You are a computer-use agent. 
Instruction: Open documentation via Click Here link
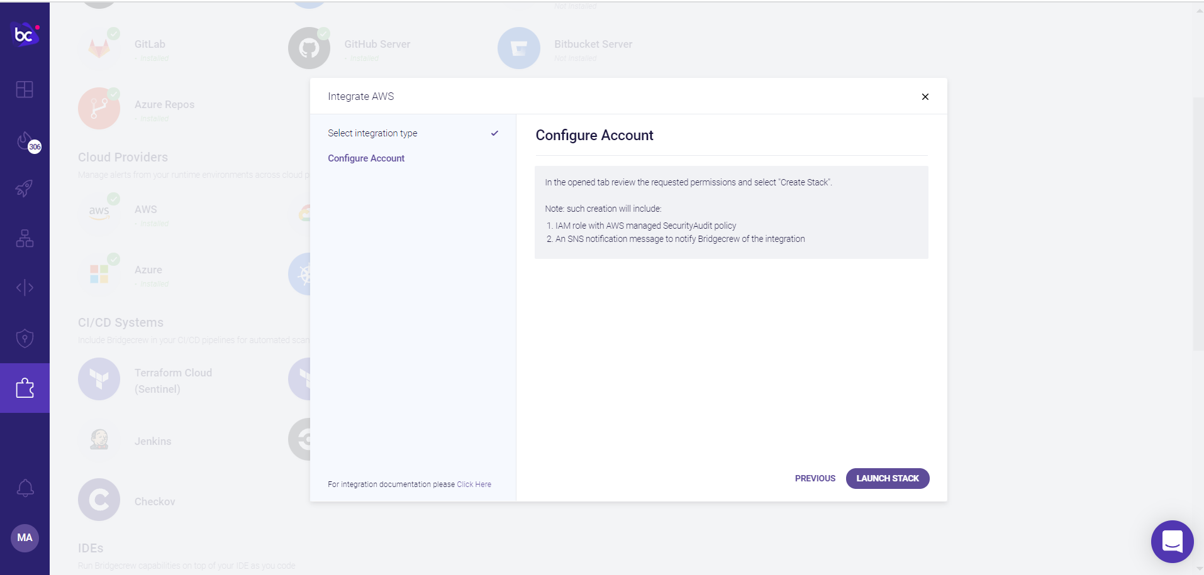474,485
